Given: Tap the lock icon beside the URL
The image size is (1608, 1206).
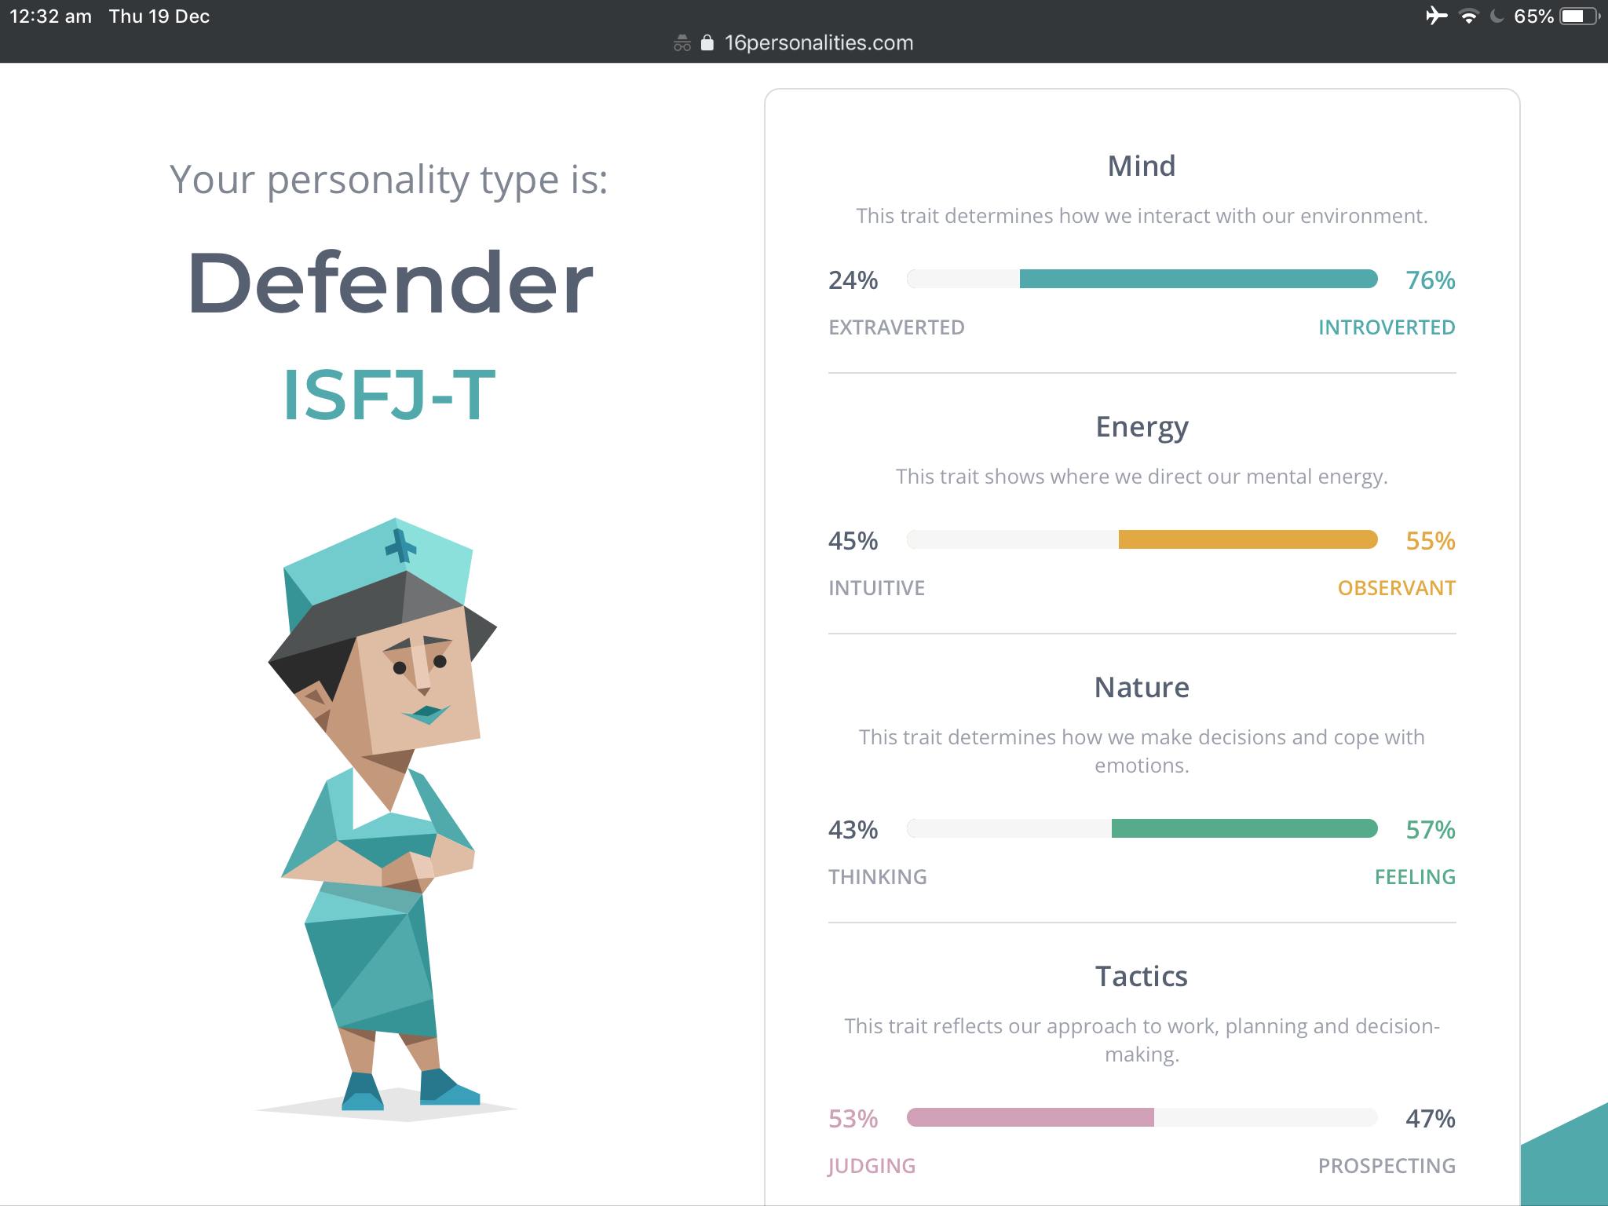Looking at the screenshot, I should [707, 42].
